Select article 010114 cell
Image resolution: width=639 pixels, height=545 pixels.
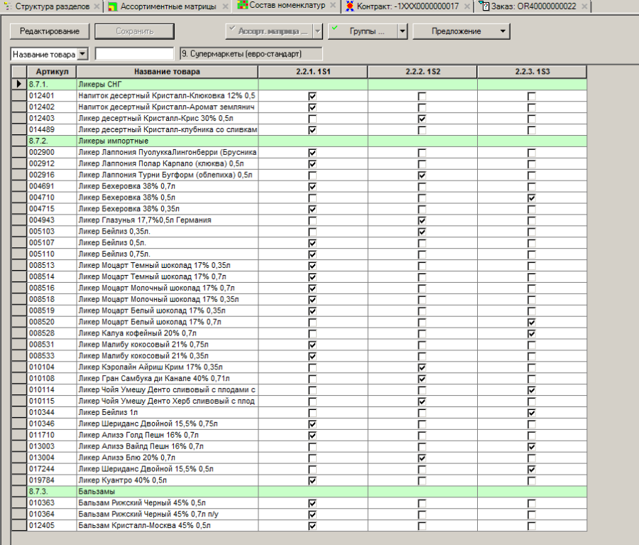tap(52, 389)
